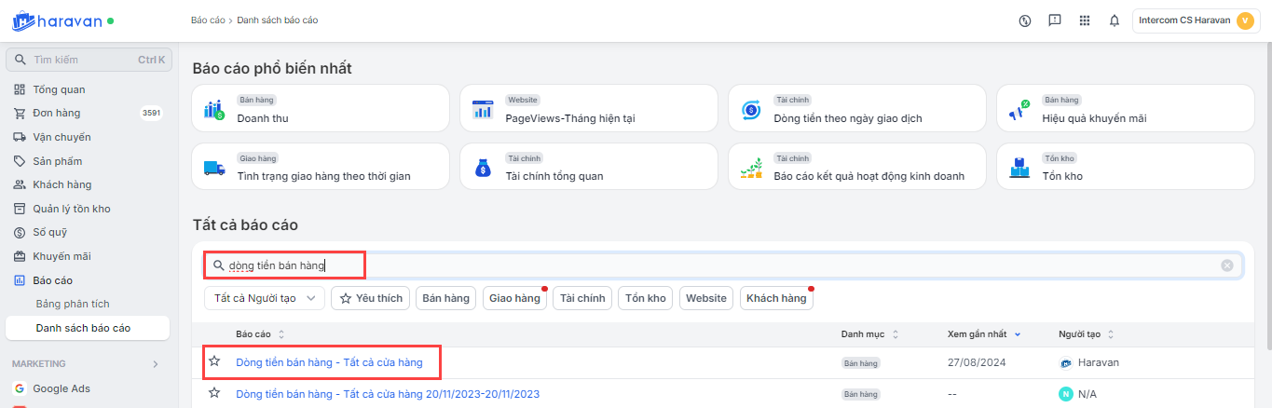Click the user avatar V
Image resolution: width=1272 pixels, height=408 pixels.
[x=1245, y=20]
